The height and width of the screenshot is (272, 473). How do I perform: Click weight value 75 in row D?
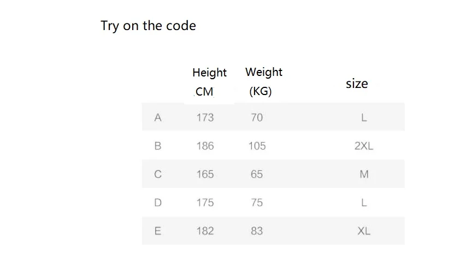pos(257,203)
